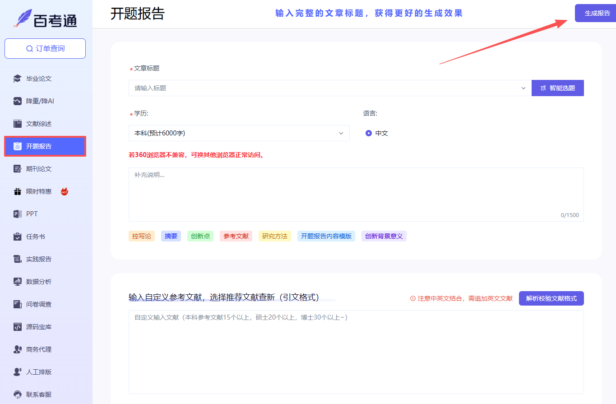Expand the 文章标题 dropdown arrow

tap(523, 88)
